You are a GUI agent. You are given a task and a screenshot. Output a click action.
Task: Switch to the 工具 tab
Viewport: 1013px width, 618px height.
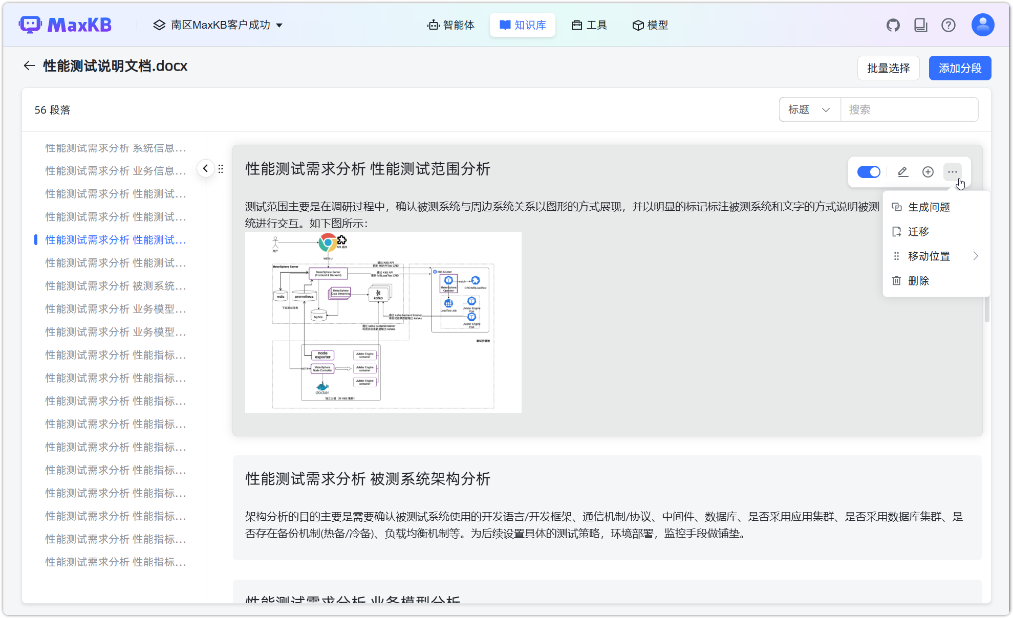(589, 25)
